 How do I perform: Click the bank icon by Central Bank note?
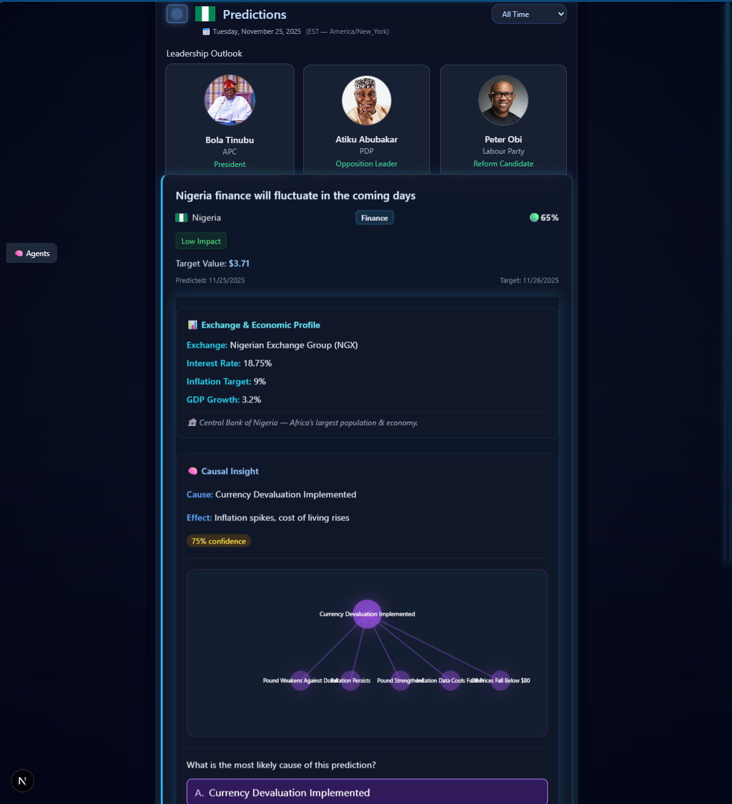(192, 423)
